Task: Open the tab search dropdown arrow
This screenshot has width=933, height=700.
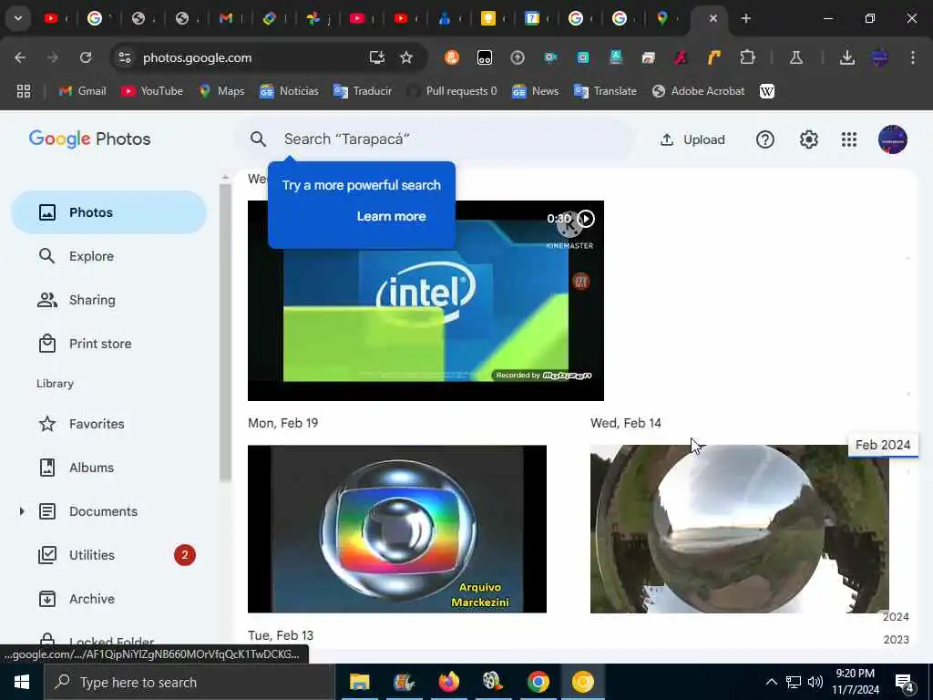Action: (x=18, y=18)
